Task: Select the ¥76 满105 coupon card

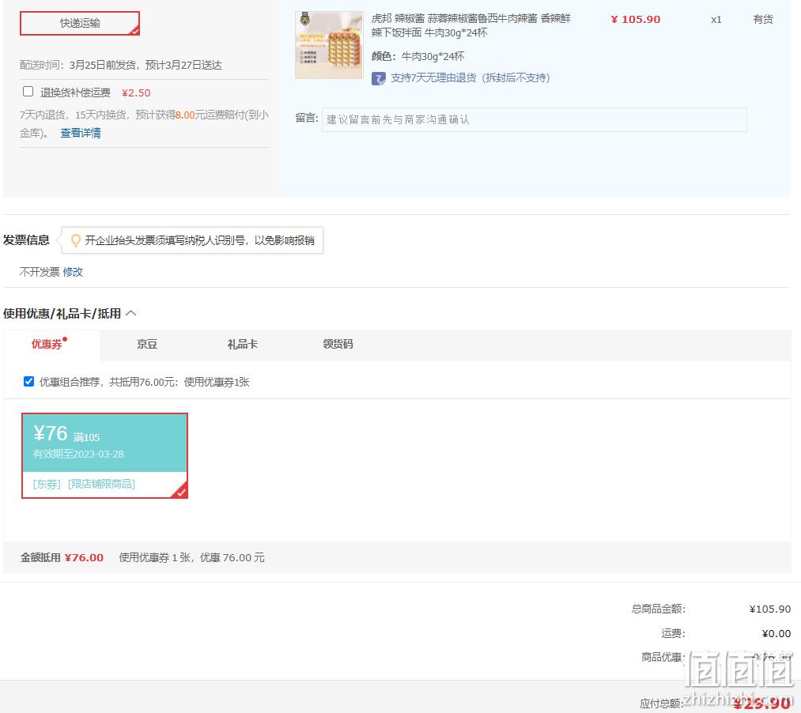Action: 104,455
